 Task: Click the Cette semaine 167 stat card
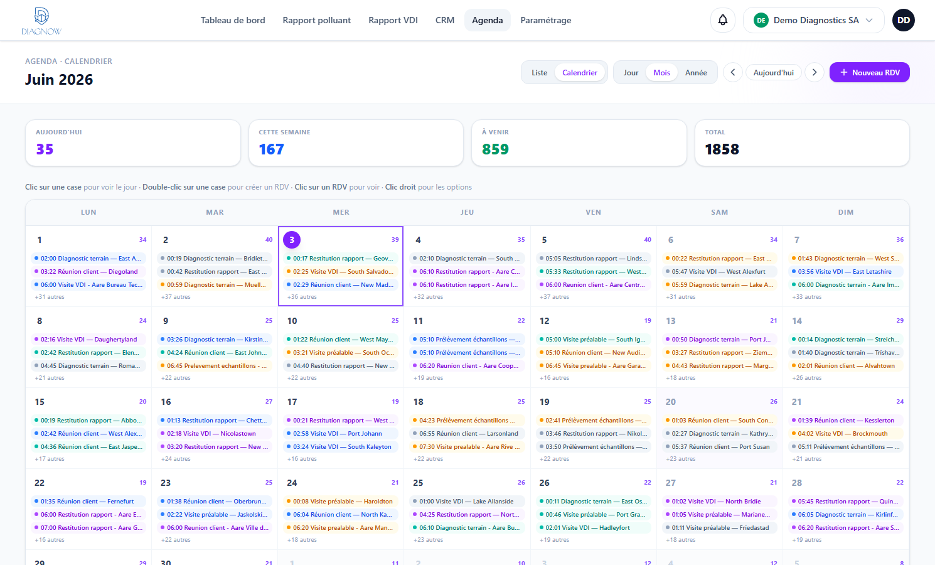(x=356, y=143)
